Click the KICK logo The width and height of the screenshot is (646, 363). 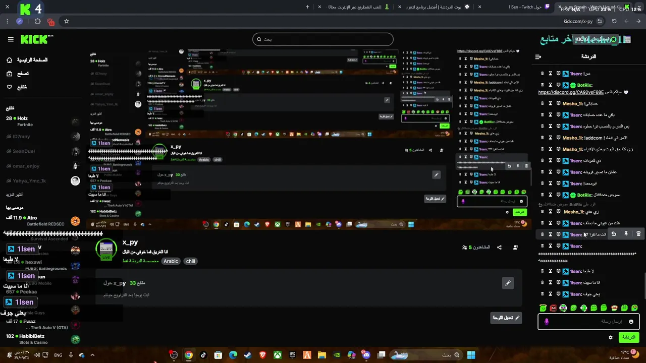37,39
